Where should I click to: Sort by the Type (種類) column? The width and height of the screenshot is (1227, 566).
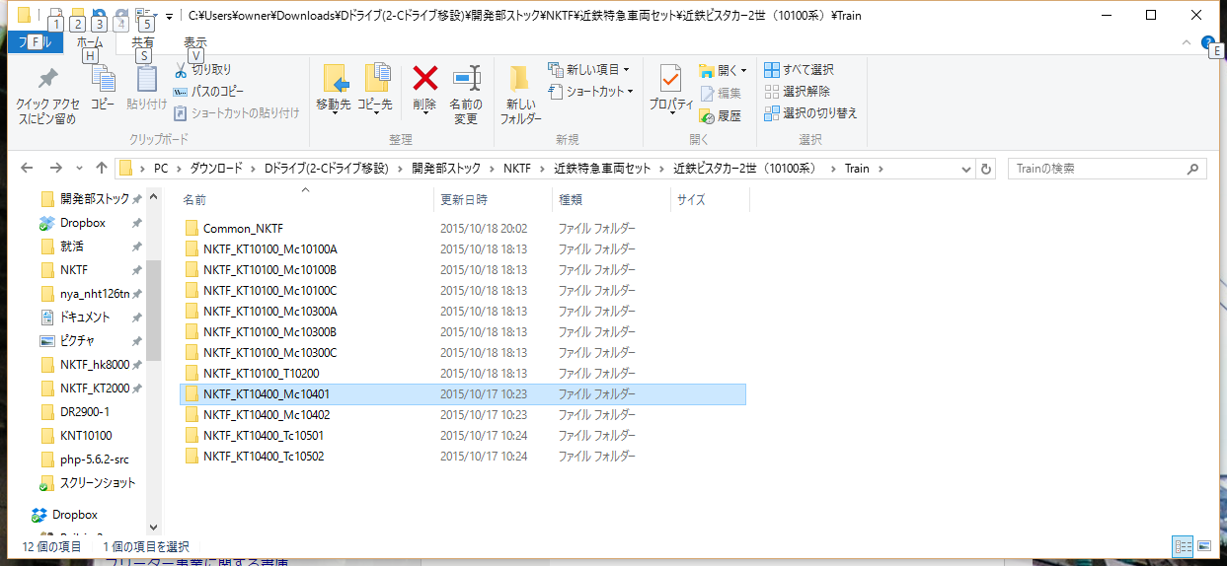612,199
